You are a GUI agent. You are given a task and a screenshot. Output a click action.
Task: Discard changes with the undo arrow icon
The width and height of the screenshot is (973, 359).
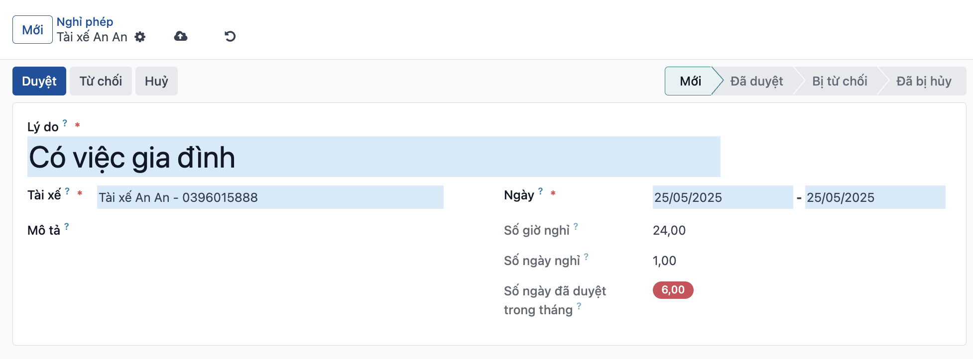230,36
